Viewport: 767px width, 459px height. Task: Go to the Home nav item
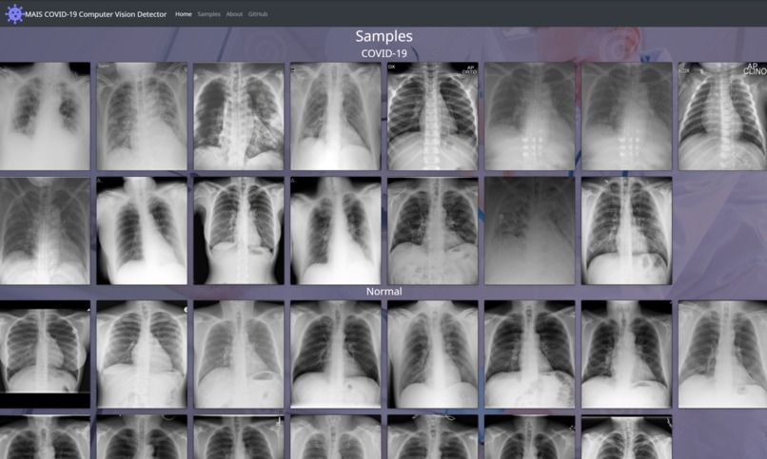184,14
